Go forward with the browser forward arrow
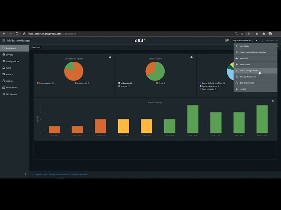The height and width of the screenshot is (210, 281). (11, 34)
